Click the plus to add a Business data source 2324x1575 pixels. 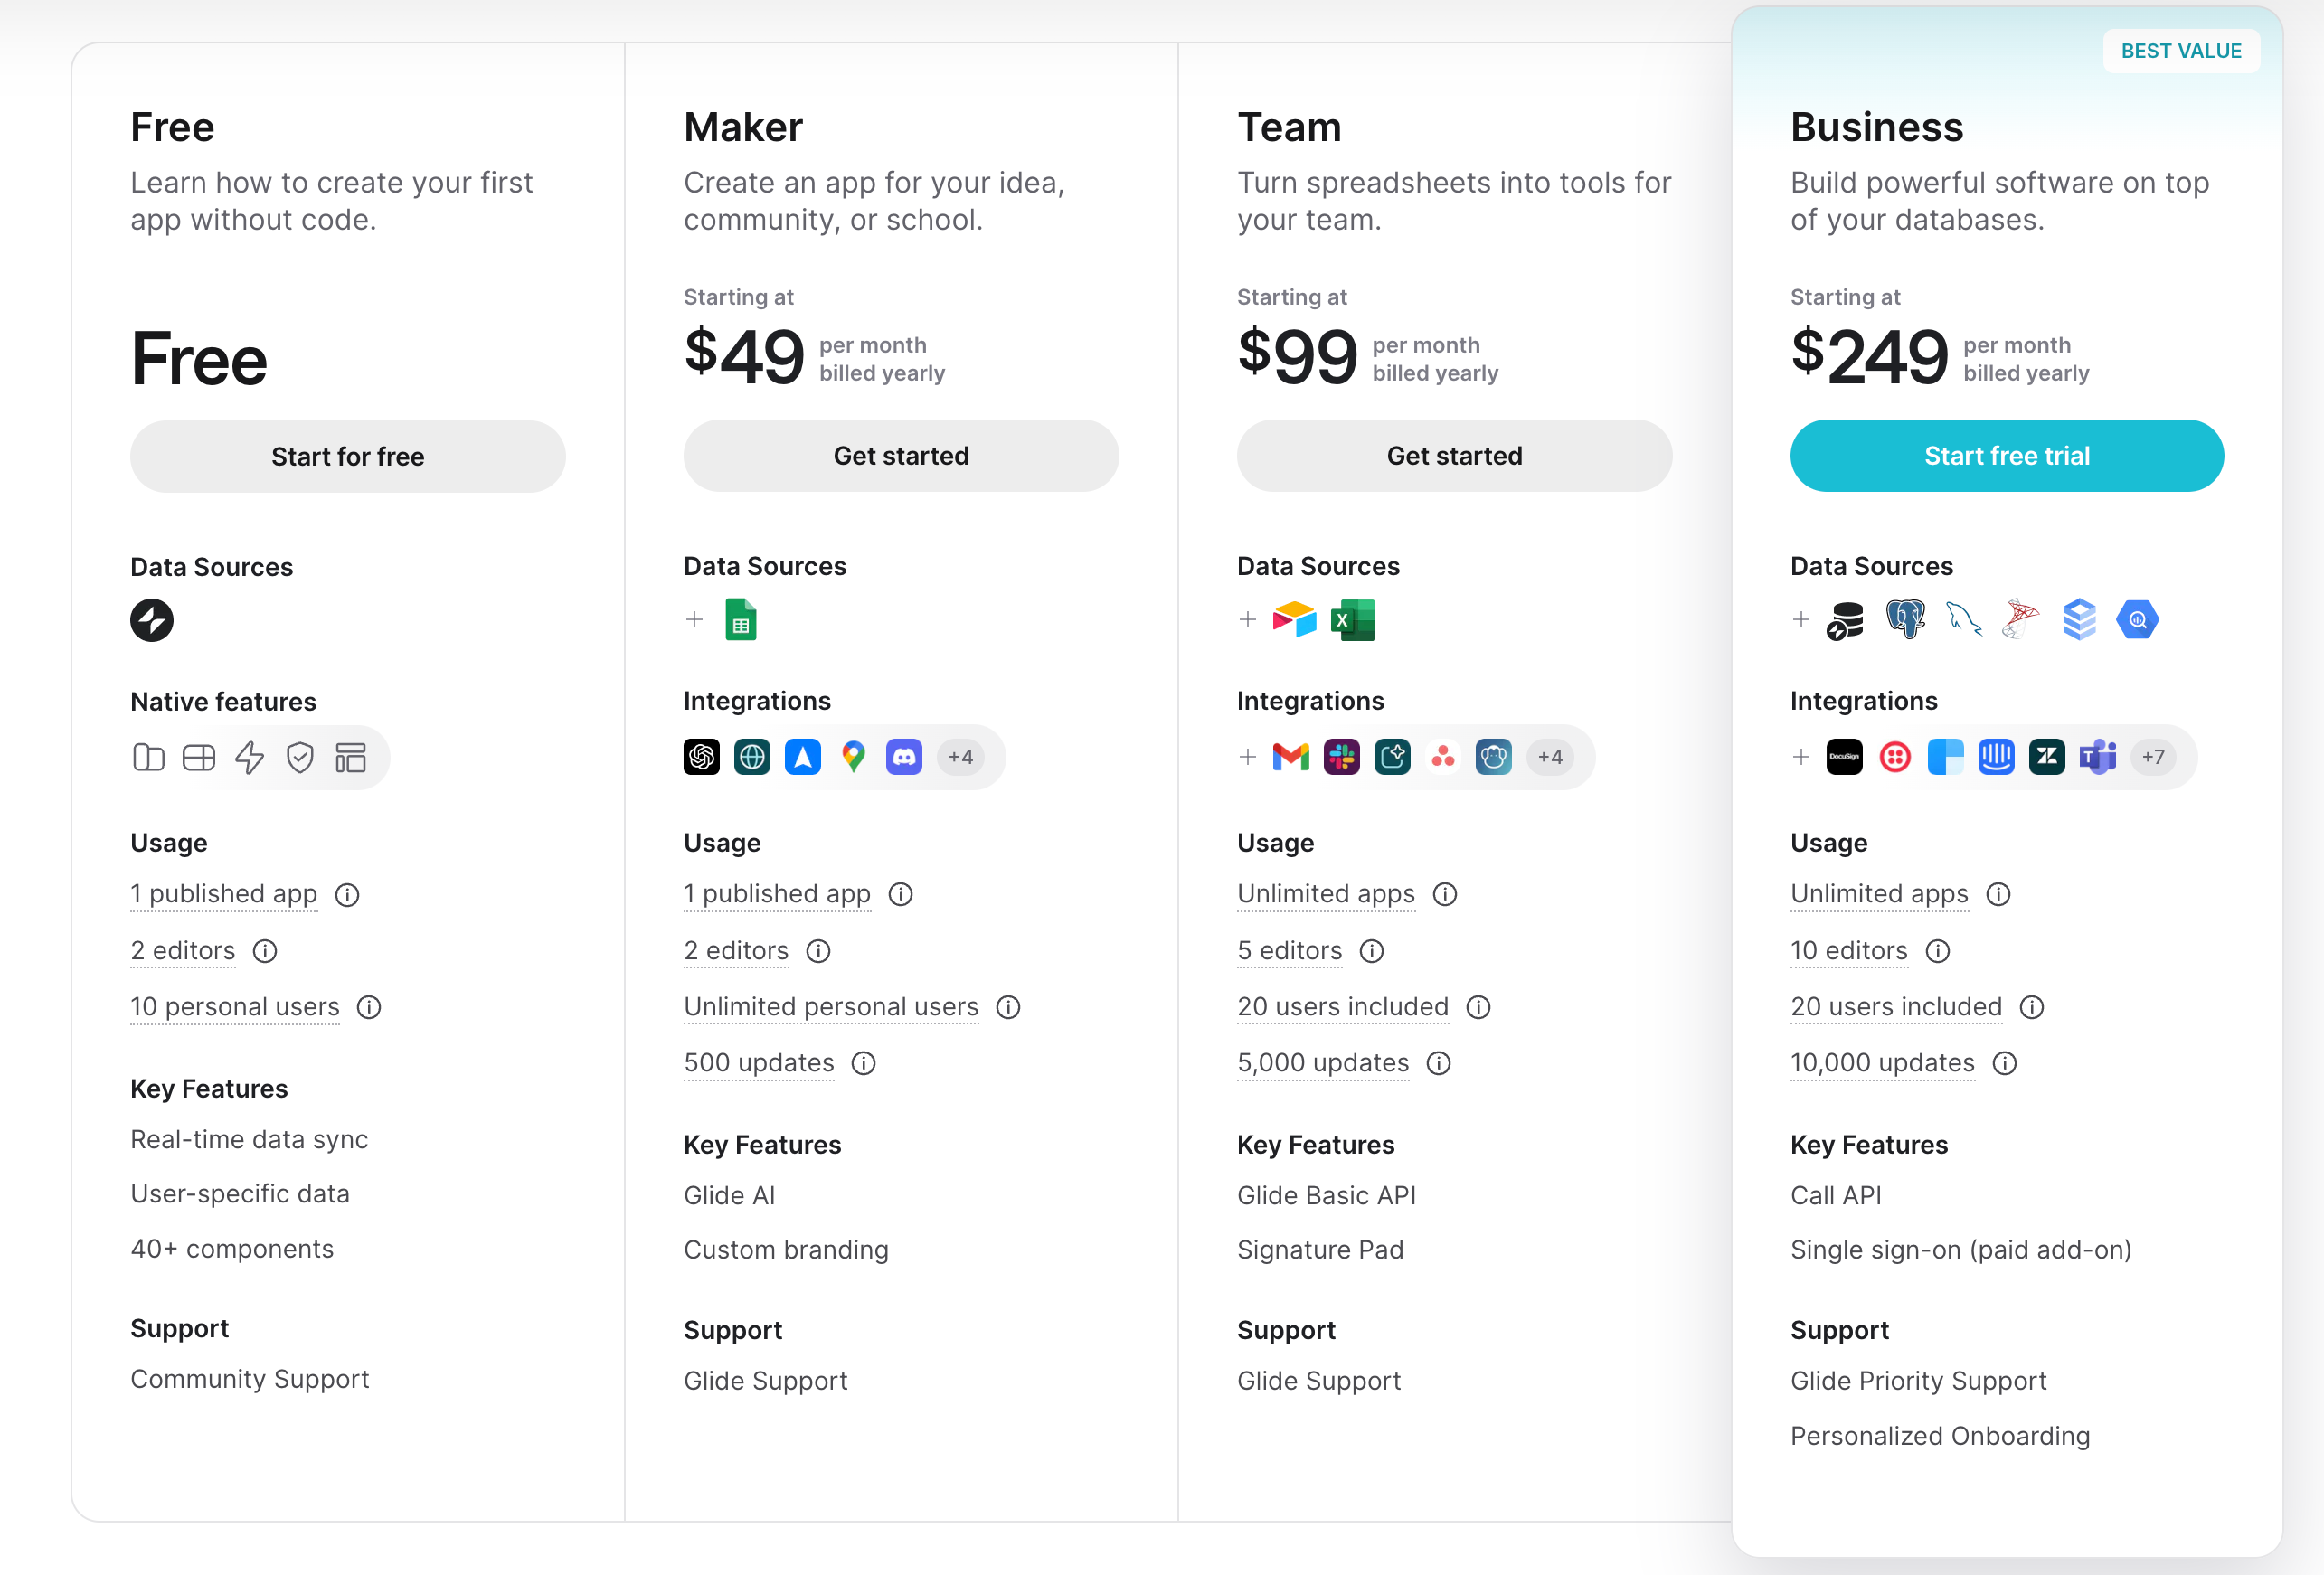click(x=1800, y=620)
